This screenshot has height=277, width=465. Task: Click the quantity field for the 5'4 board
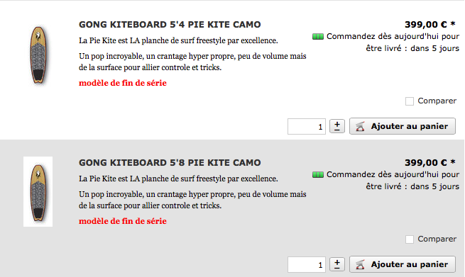[x=307, y=127]
